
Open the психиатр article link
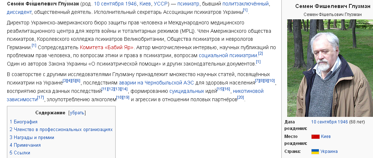coord(188,4)
